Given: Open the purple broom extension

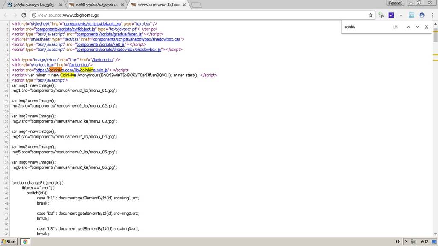Looking at the screenshot, I should pyautogui.click(x=391, y=15).
